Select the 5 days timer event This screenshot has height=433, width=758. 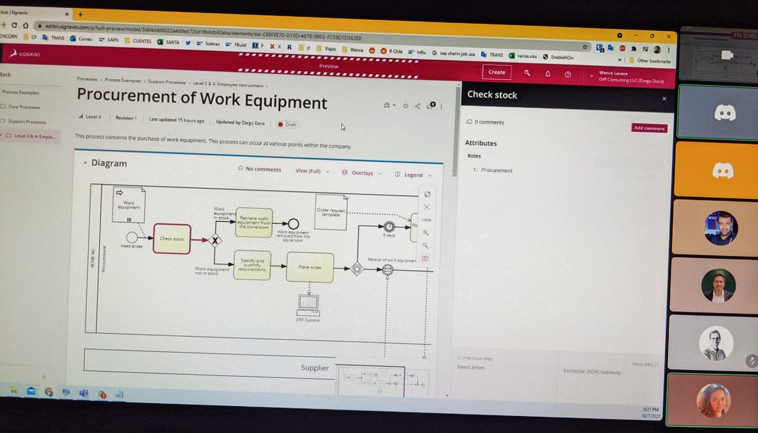[x=389, y=226]
